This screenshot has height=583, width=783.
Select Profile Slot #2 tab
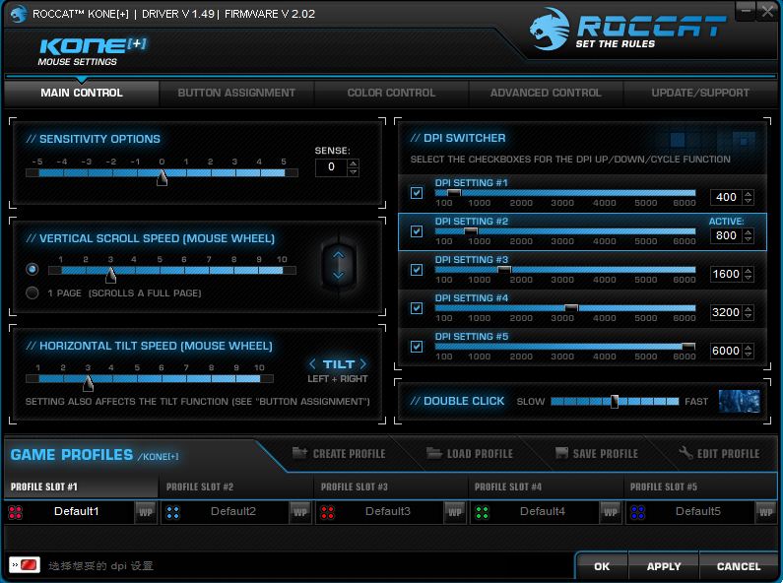pyautogui.click(x=235, y=486)
